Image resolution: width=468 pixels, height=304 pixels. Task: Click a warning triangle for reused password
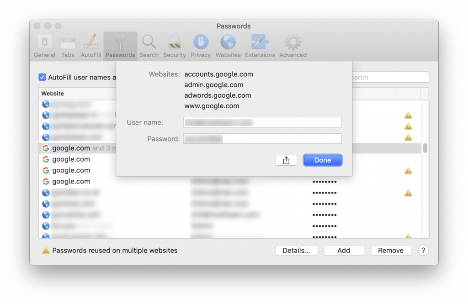pyautogui.click(x=408, y=115)
